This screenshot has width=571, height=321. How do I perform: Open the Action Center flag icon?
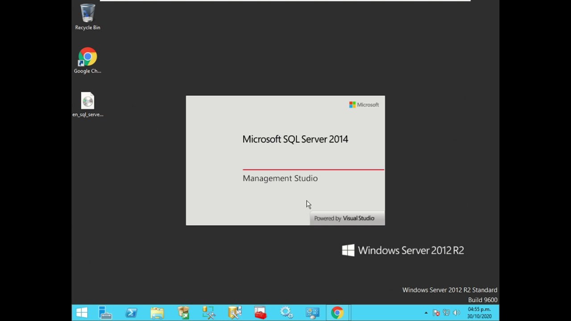436,313
